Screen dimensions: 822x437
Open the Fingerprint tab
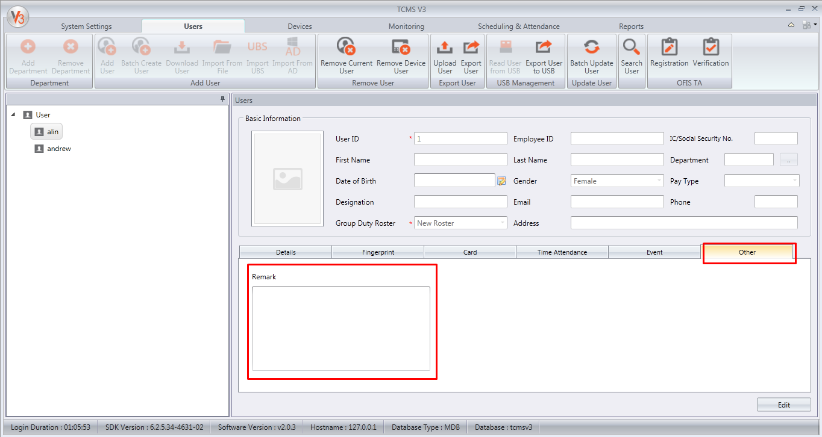tap(378, 252)
